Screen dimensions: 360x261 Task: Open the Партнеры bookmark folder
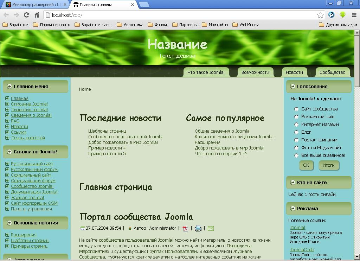(x=185, y=25)
